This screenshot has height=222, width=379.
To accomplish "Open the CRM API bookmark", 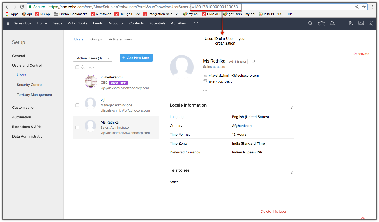I will pyautogui.click(x=211, y=14).
